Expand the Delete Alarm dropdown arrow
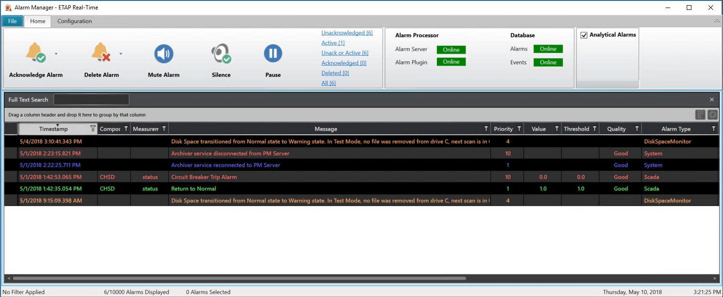The height and width of the screenshot is (297, 723). click(121, 54)
